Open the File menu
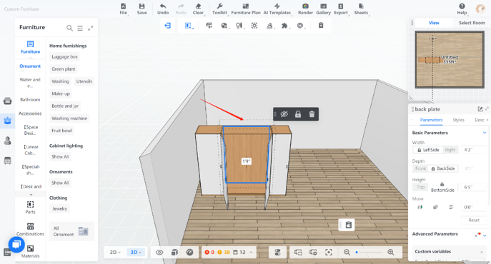This screenshot has width=491, height=264. click(123, 9)
